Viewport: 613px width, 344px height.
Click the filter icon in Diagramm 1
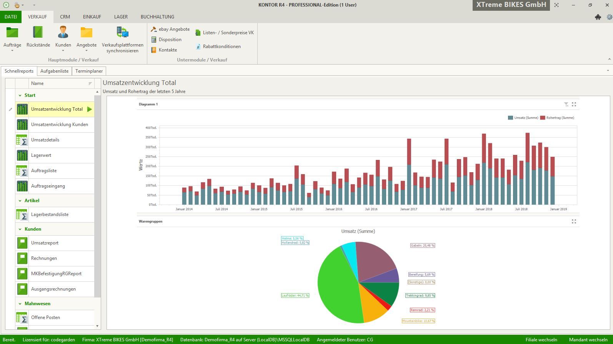pos(566,104)
